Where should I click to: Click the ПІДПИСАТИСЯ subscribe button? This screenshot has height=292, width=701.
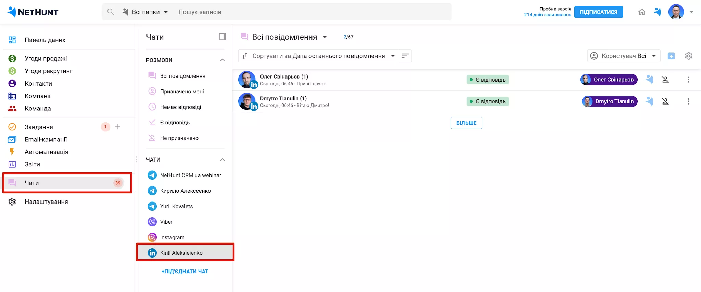(x=598, y=12)
